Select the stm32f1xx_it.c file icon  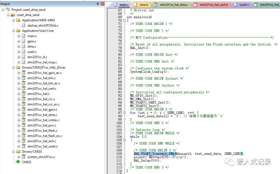[23, 57]
